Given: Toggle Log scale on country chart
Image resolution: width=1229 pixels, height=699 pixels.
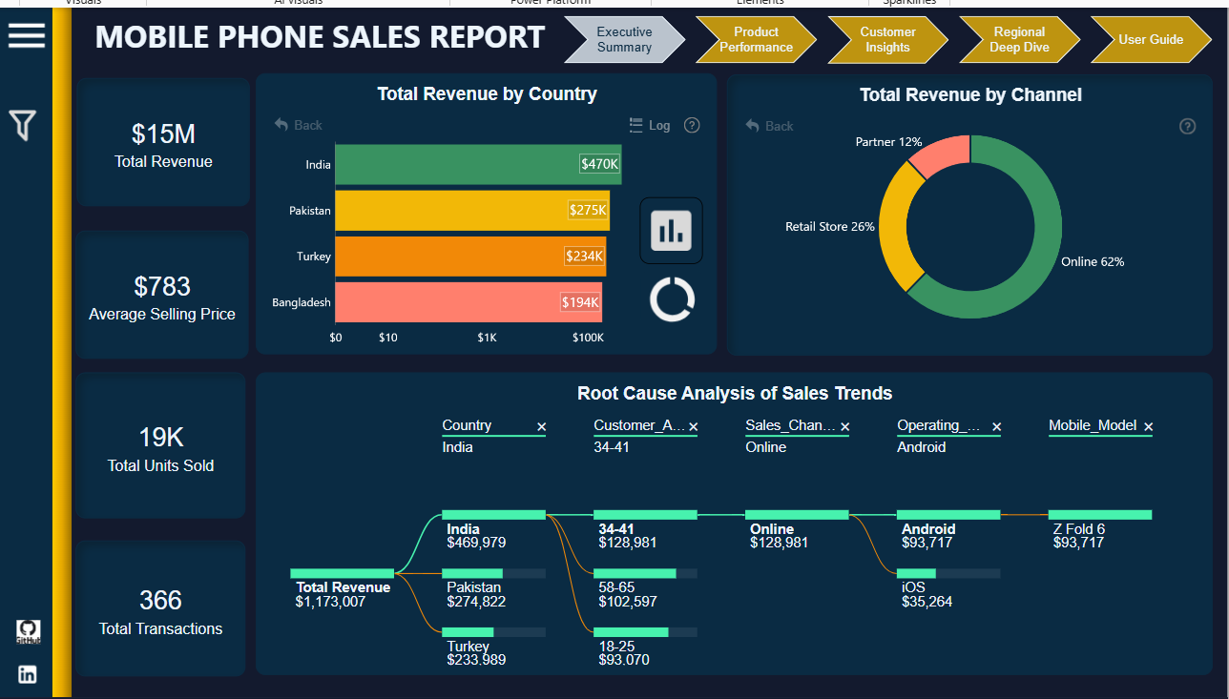Looking at the screenshot, I should (651, 125).
